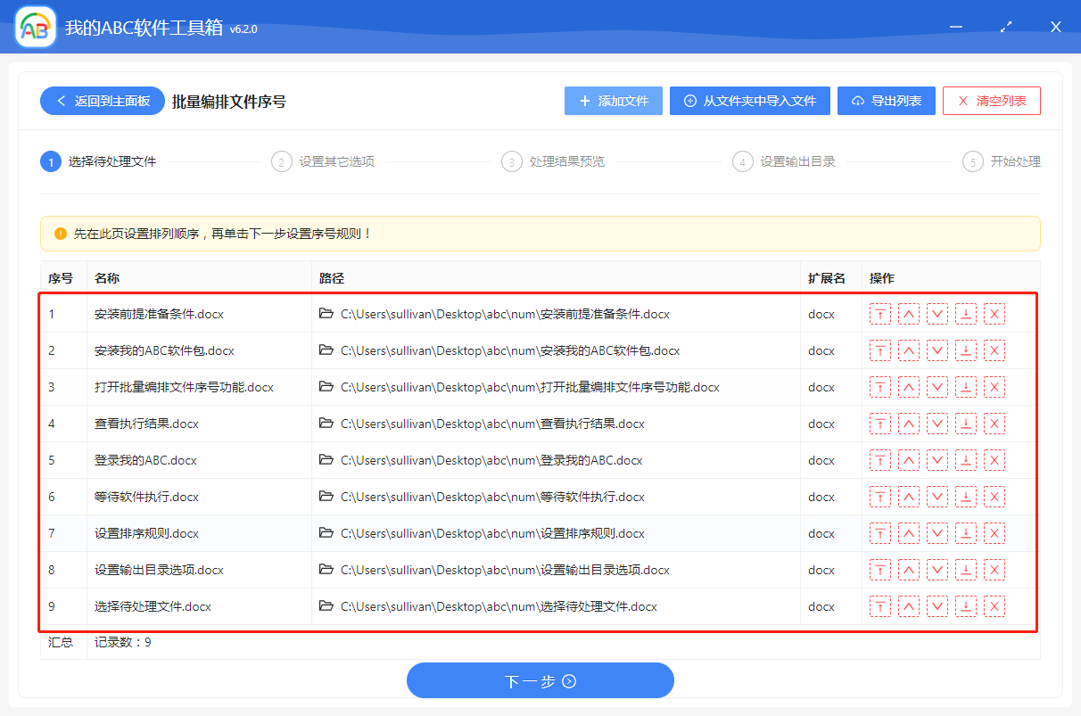1081x716 pixels.
Task: Export the list with 导出列表
Action: [886, 101]
